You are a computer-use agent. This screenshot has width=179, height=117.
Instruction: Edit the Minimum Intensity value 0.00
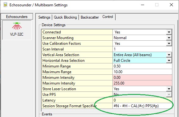pyautogui.click(x=142, y=78)
